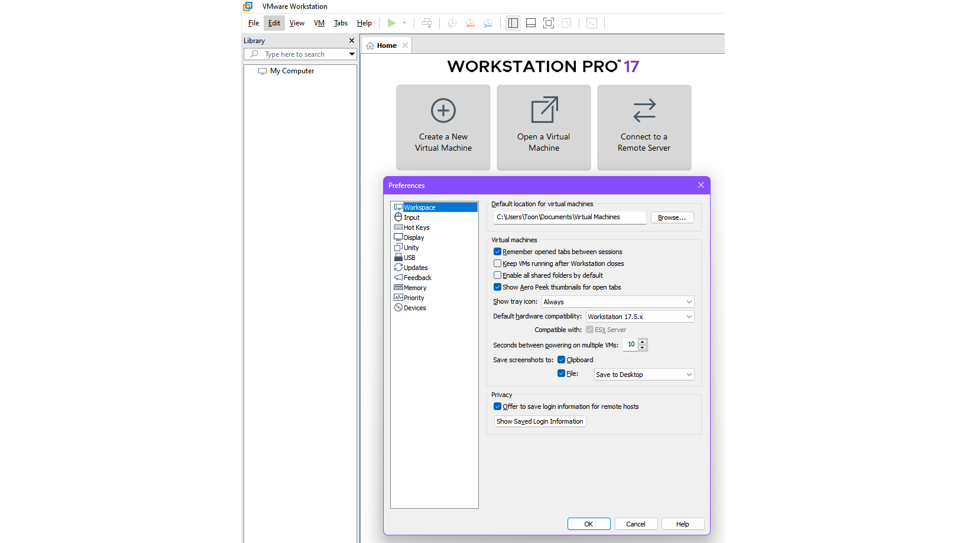Open the Save to Desktop dropdown
Viewport: 966px width, 543px height.
coord(644,375)
